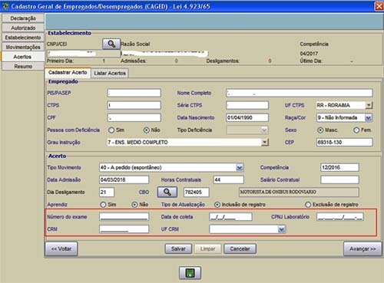The height and width of the screenshot is (283, 384).
Task: Click the CBO code field 782405
Action: [x=197, y=192]
